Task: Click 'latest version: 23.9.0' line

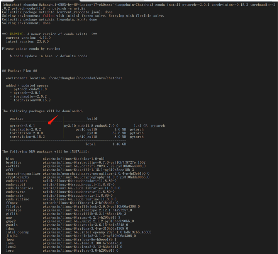Action: pos(27,41)
